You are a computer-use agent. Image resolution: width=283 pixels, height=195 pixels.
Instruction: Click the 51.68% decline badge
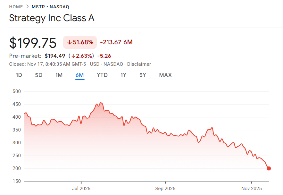(x=80, y=42)
